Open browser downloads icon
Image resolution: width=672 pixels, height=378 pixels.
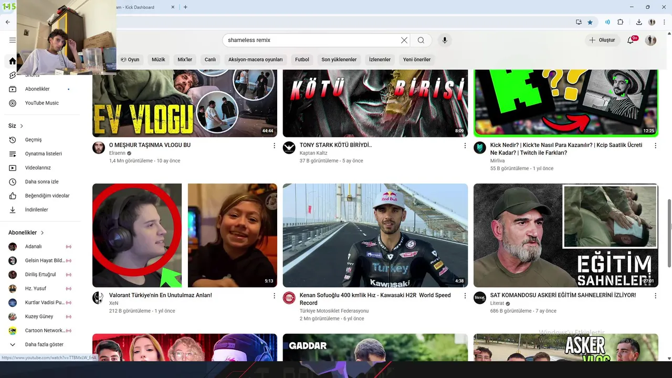click(x=639, y=22)
